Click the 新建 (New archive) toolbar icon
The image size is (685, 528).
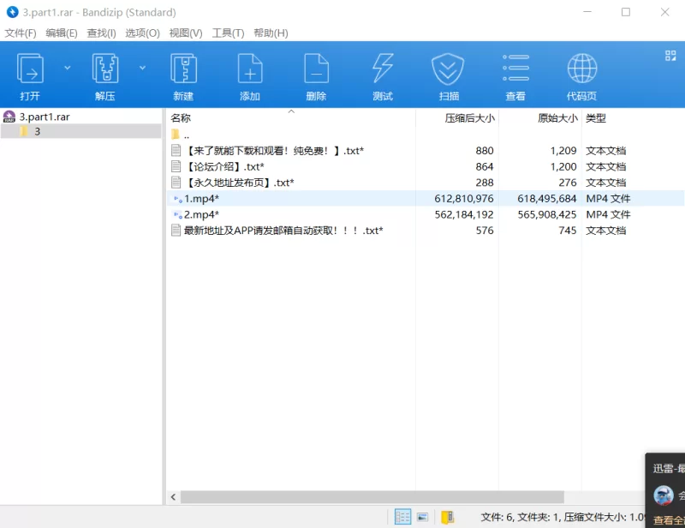coord(183,69)
